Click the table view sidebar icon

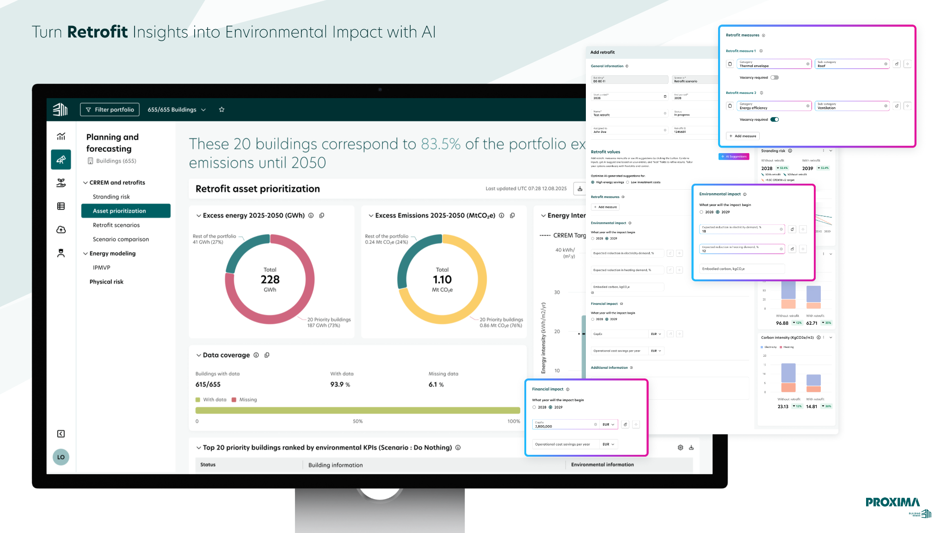point(61,206)
